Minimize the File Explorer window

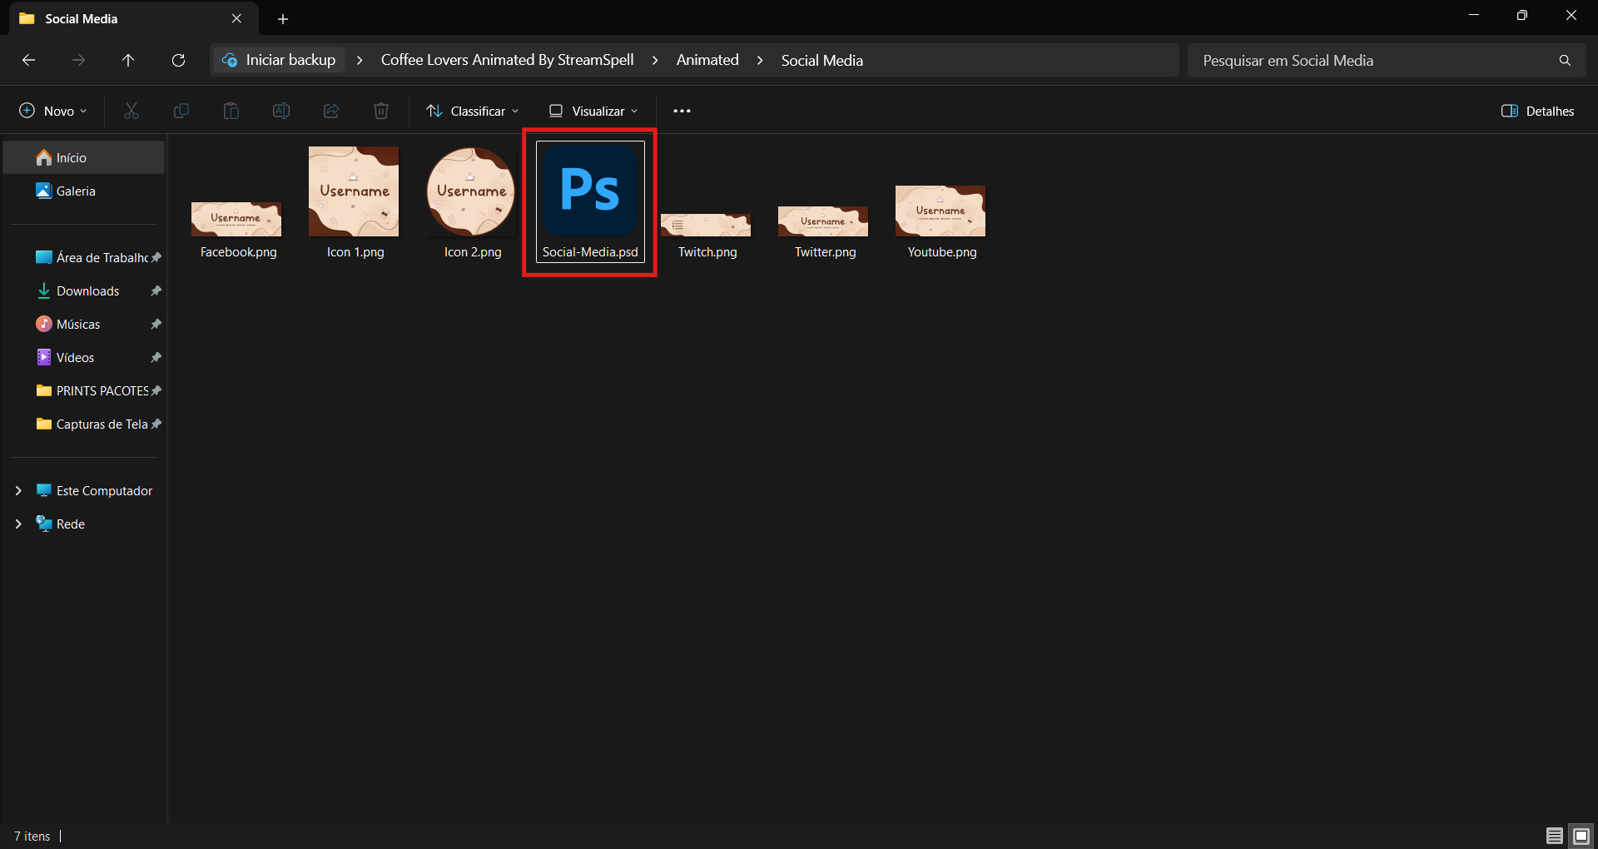click(x=1473, y=15)
